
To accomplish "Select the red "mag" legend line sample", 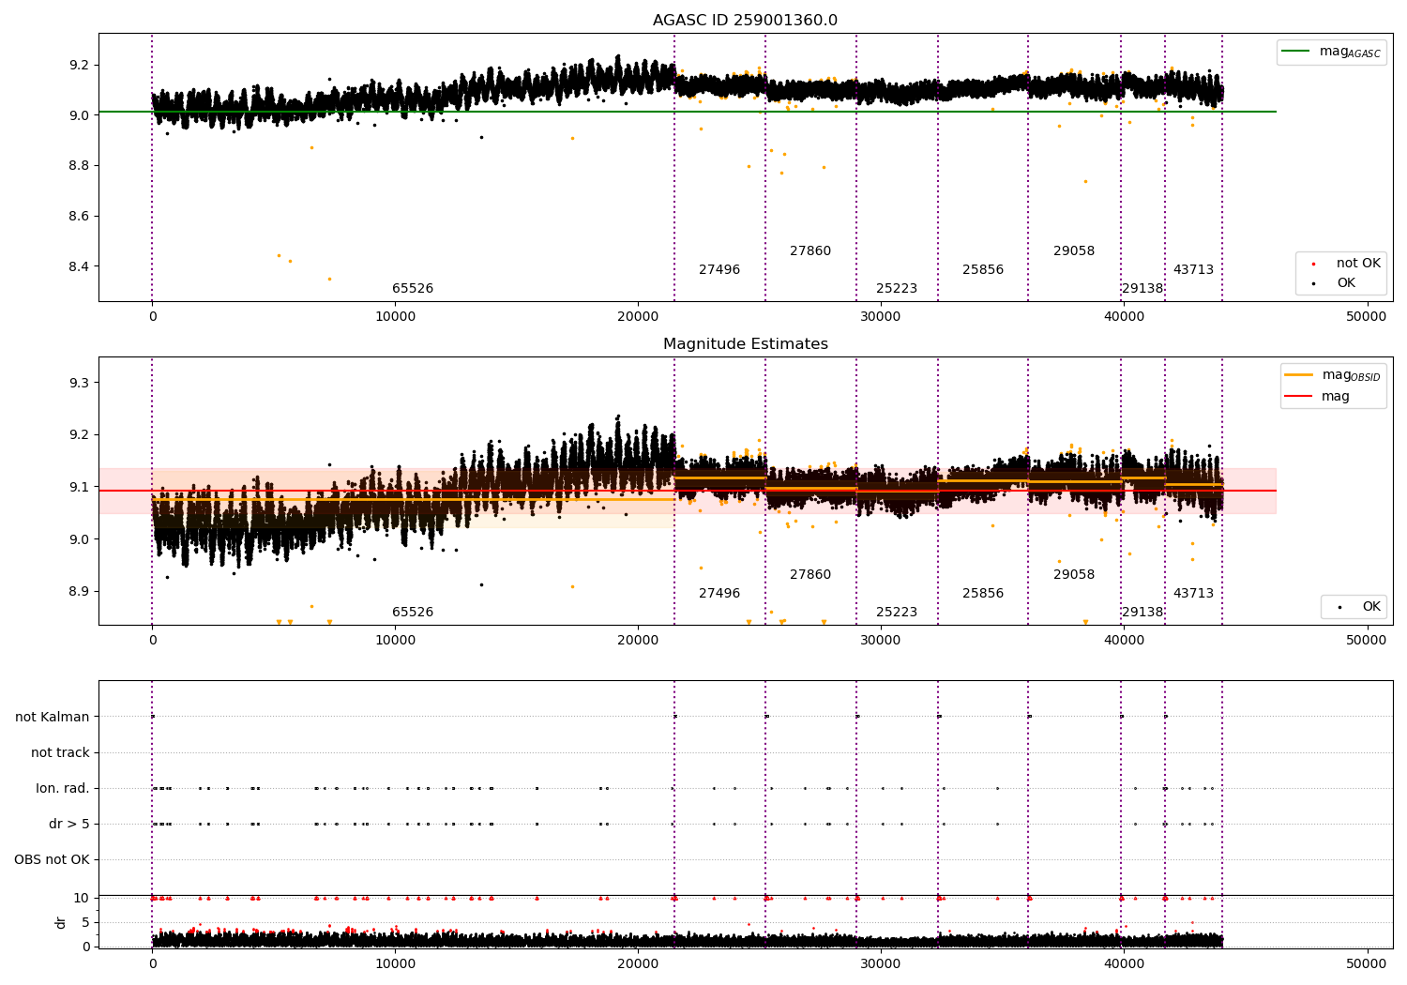I will coord(1299,397).
